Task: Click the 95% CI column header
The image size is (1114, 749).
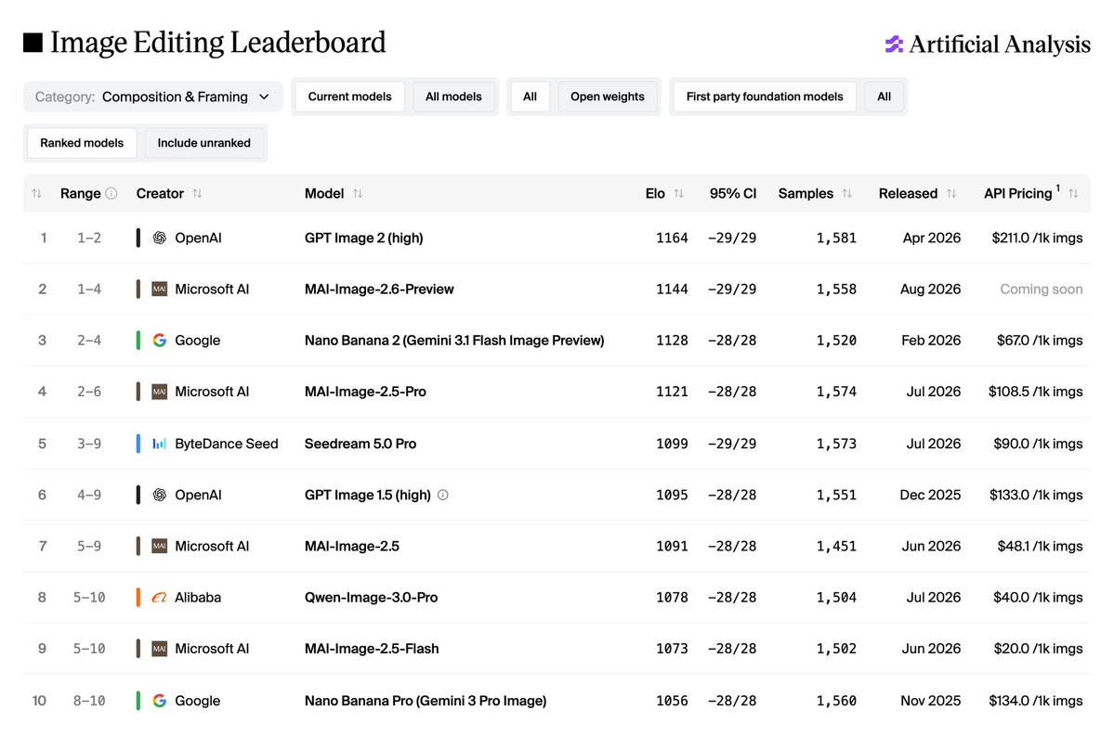Action: (x=732, y=194)
